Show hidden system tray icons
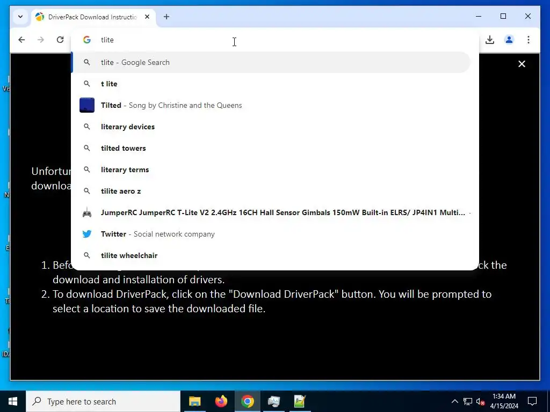This screenshot has height=412, width=550. (x=454, y=401)
